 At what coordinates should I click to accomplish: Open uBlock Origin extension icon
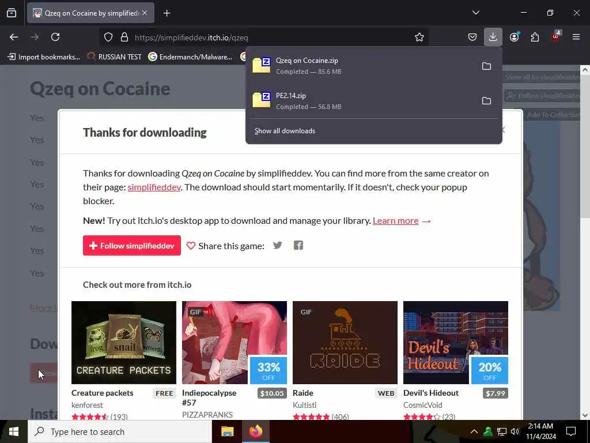555,36
